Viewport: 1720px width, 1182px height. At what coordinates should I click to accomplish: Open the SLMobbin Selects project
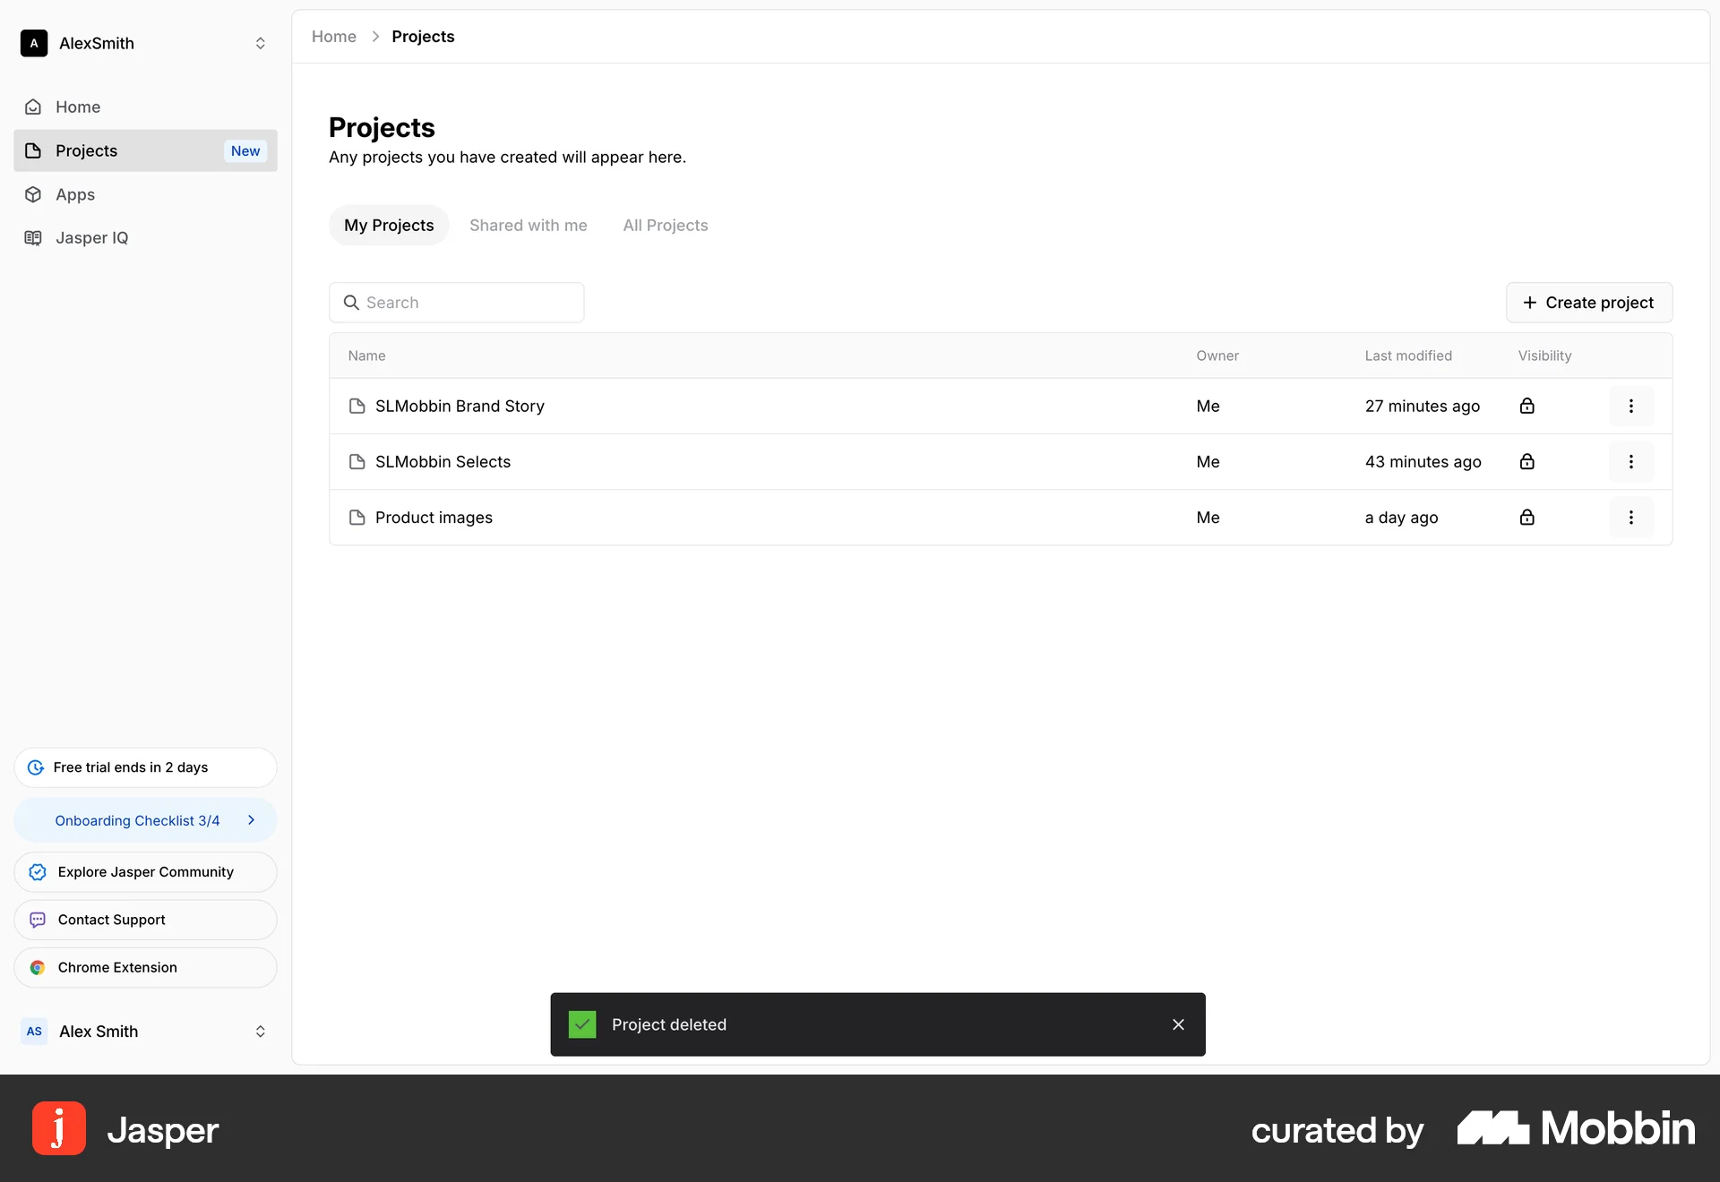click(x=443, y=462)
